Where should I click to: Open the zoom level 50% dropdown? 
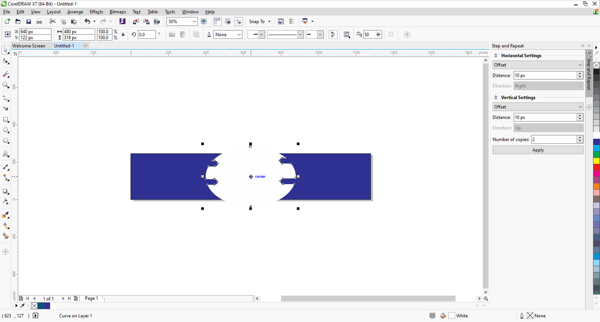(x=195, y=22)
